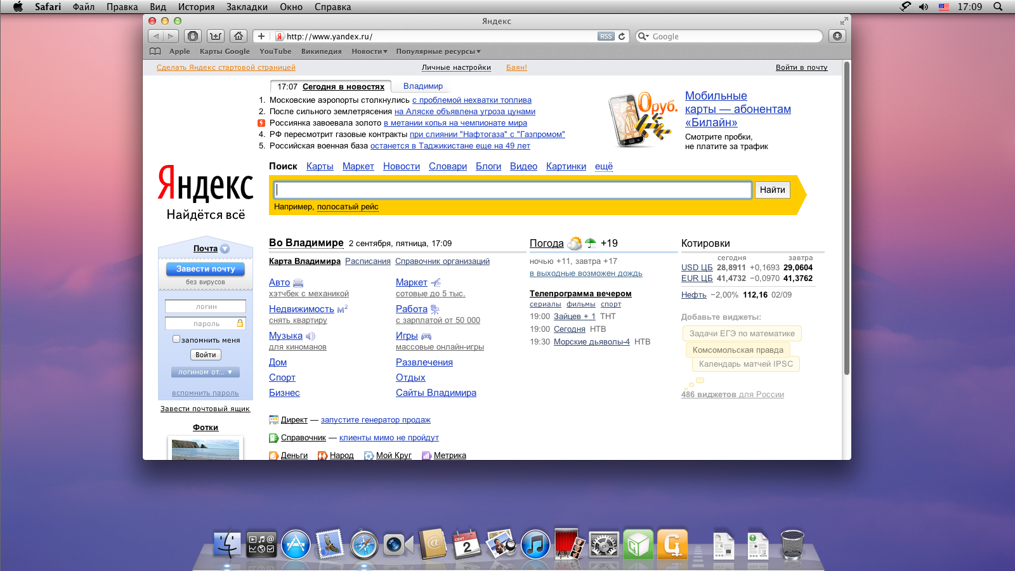
Task: Add the "Комсомольская правда" widget
Action: [738, 350]
